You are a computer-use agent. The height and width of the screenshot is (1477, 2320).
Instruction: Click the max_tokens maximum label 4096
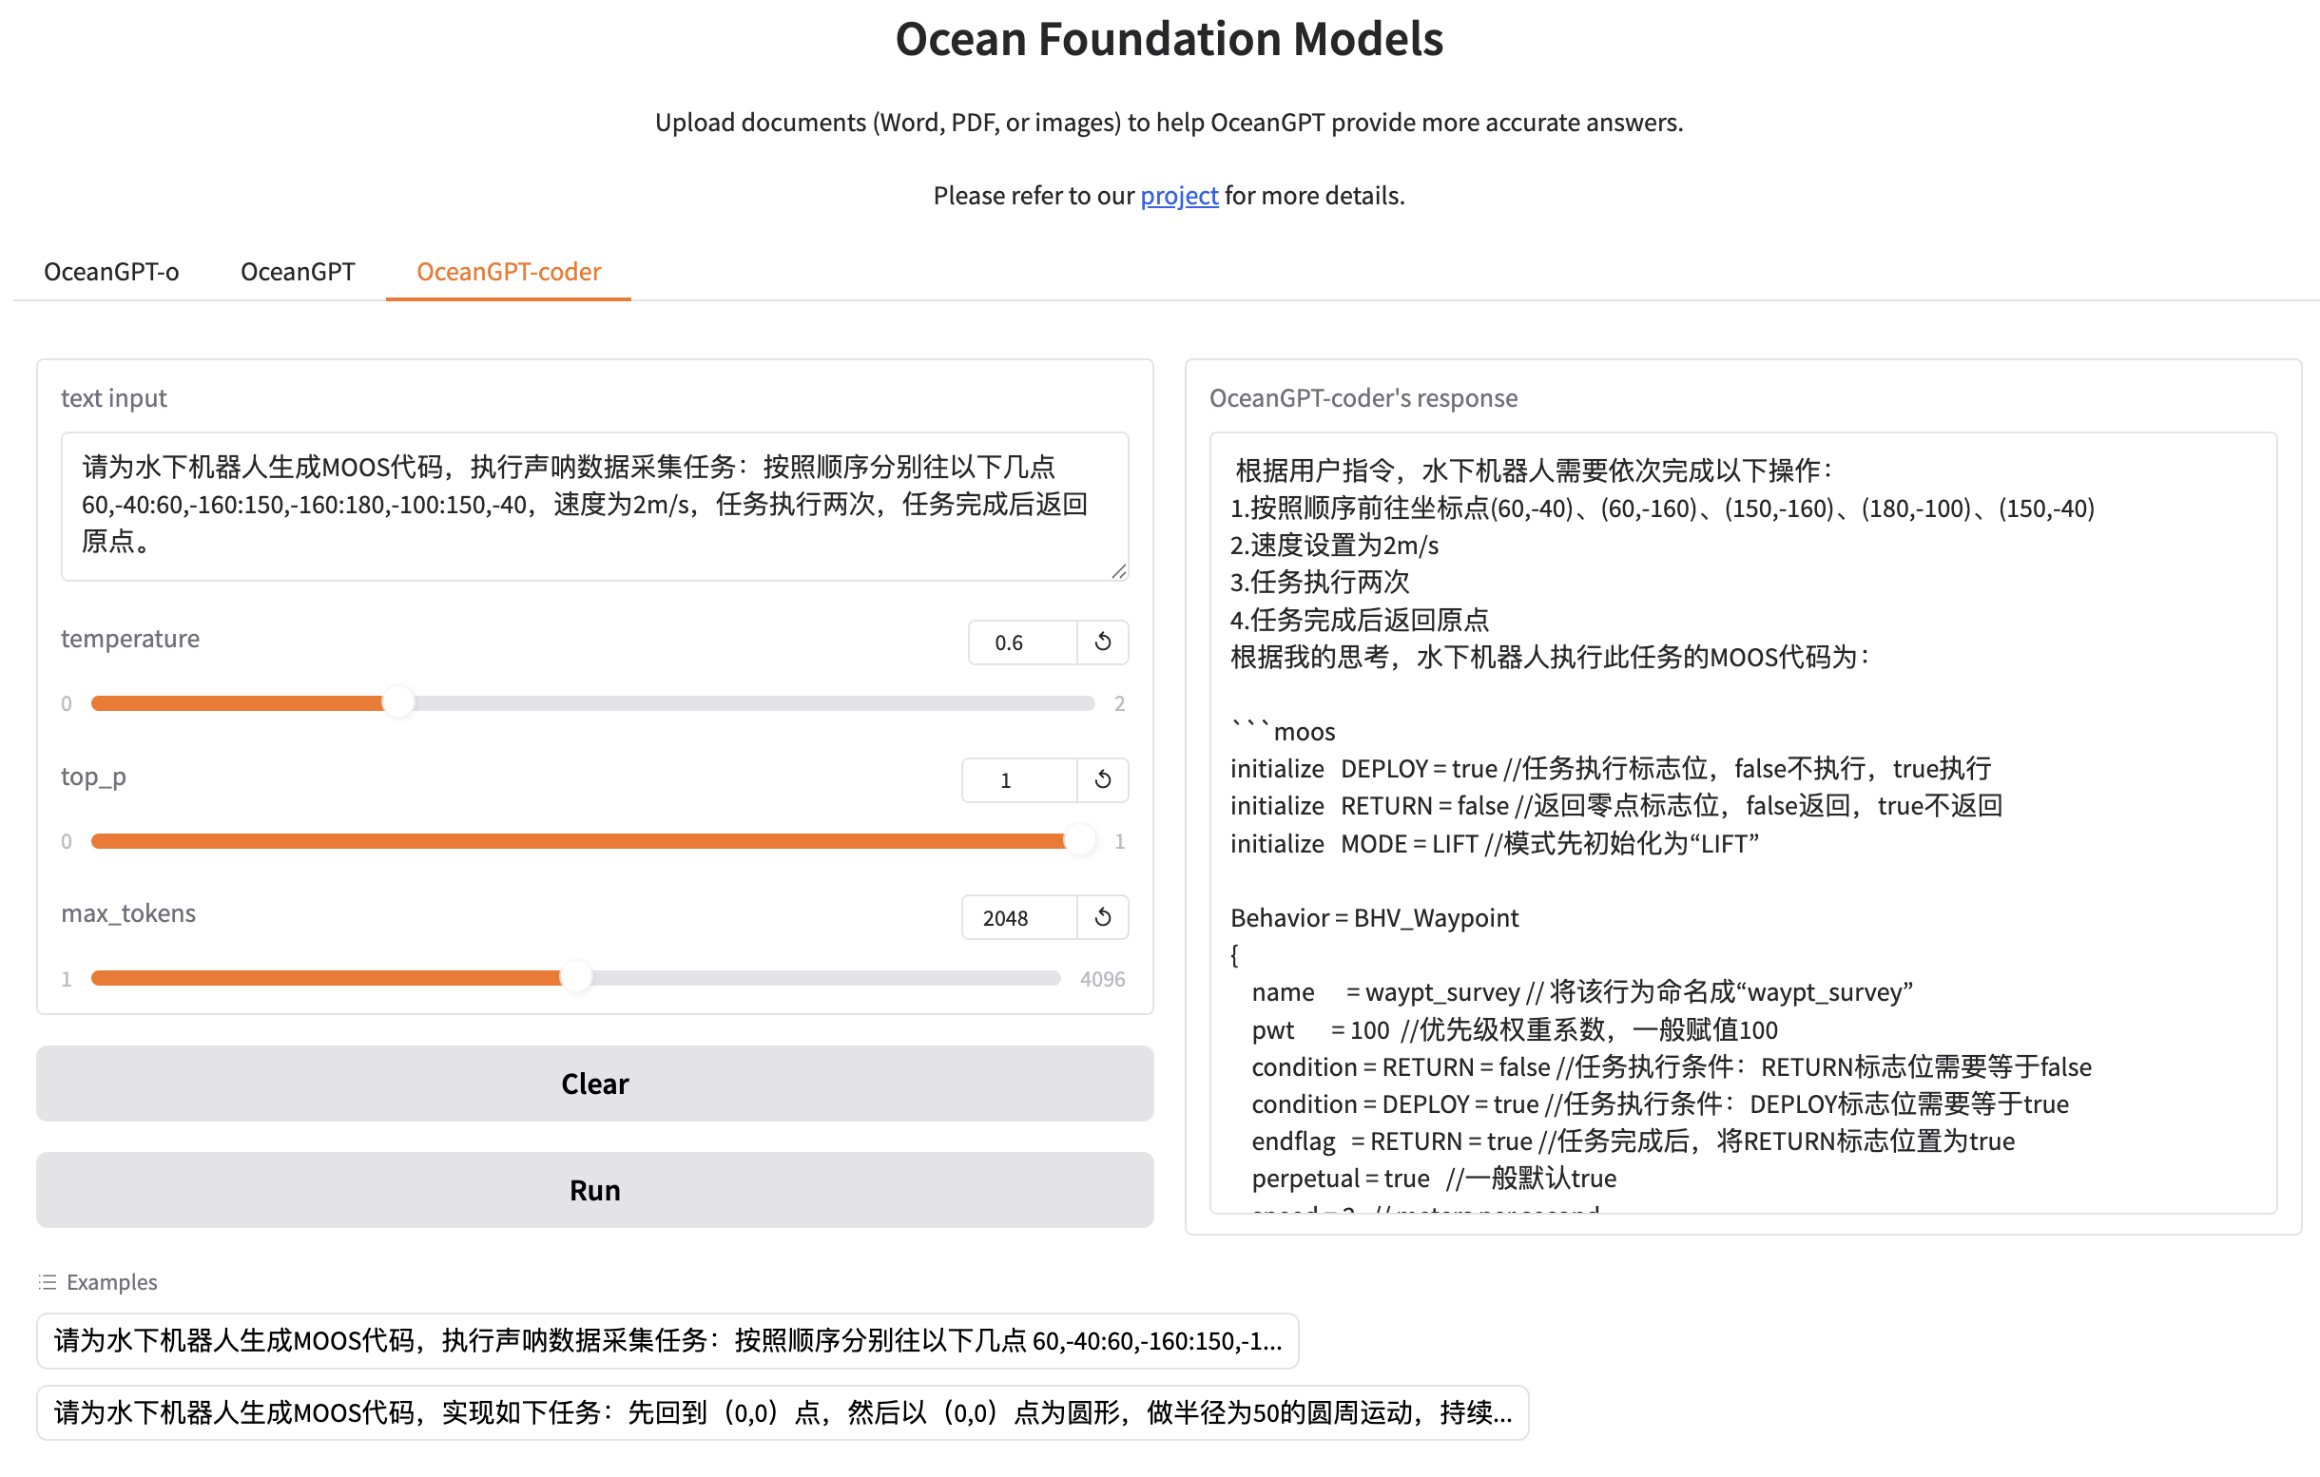pyautogui.click(x=1102, y=979)
